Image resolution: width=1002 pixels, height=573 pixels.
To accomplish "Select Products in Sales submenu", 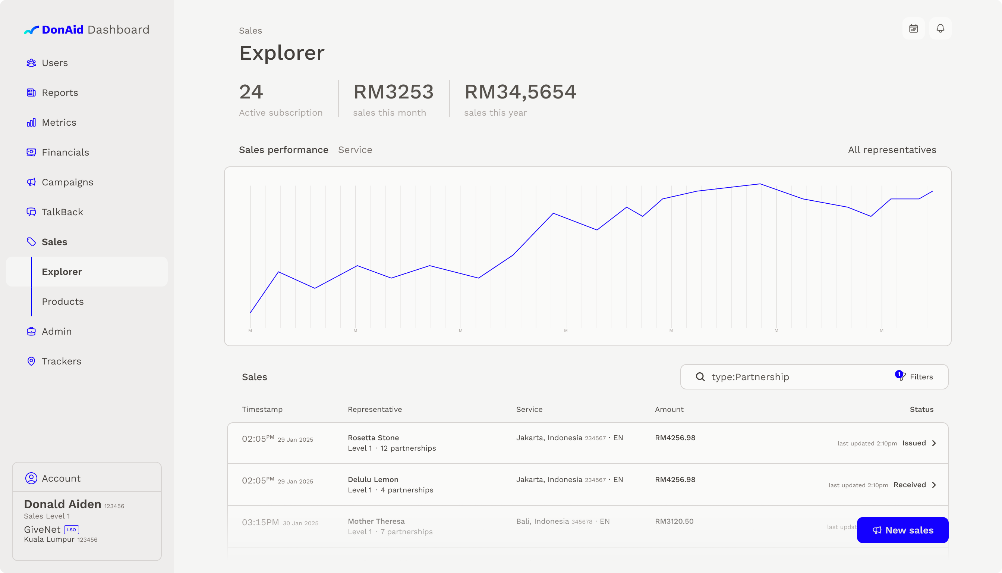I will [x=63, y=302].
